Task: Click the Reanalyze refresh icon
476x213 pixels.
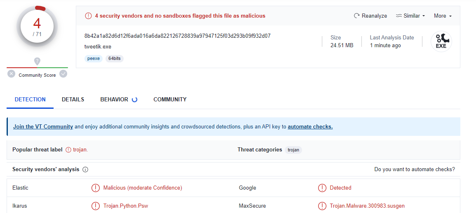Action: pos(357,16)
